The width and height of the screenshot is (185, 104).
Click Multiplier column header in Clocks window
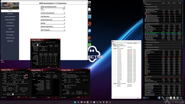[x=135, y=43]
